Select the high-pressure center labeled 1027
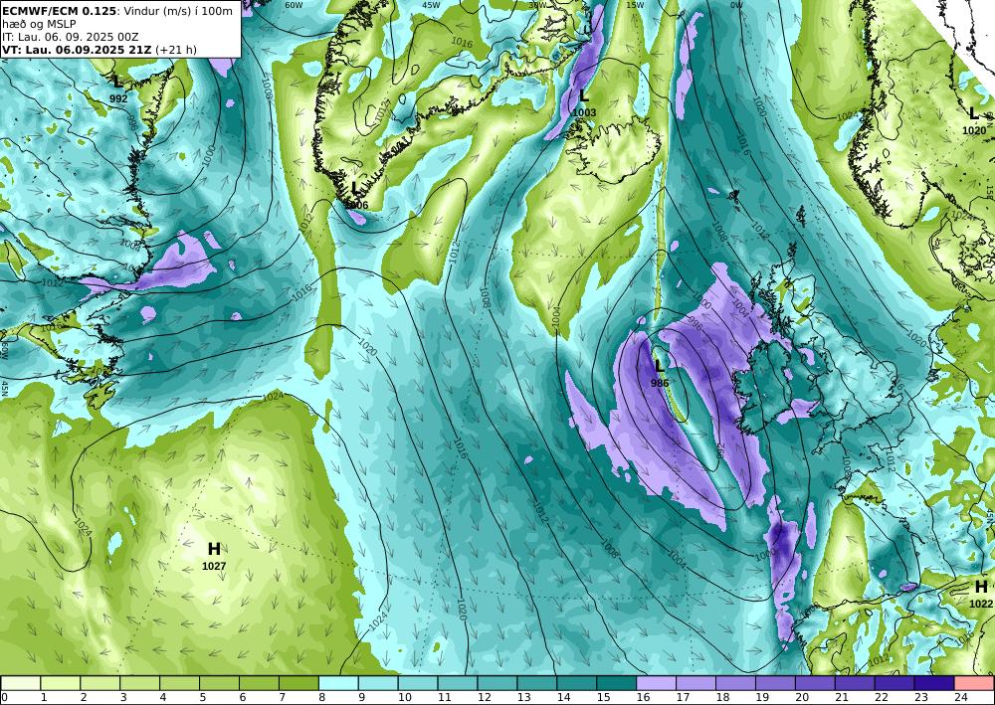 click(214, 556)
